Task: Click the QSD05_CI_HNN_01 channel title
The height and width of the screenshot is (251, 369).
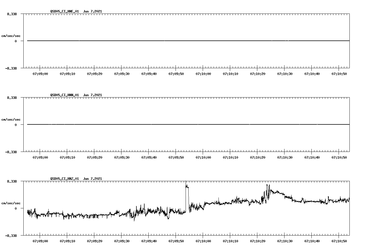Action: (x=65, y=95)
